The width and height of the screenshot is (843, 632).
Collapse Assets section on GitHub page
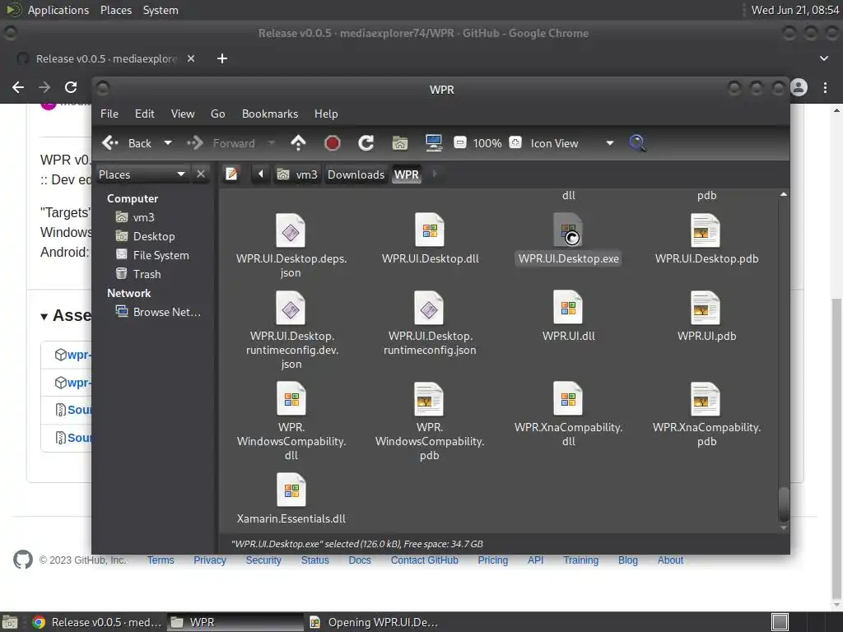point(44,316)
